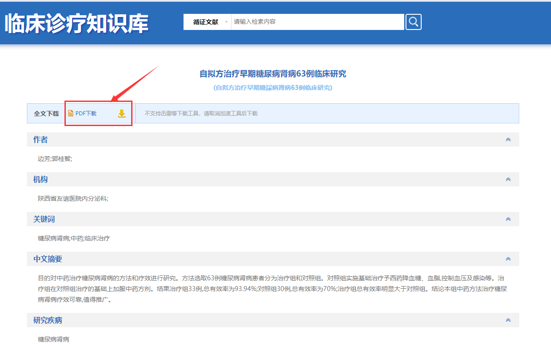Click the keyword 中药
This screenshot has width=551, height=346.
[x=77, y=238]
